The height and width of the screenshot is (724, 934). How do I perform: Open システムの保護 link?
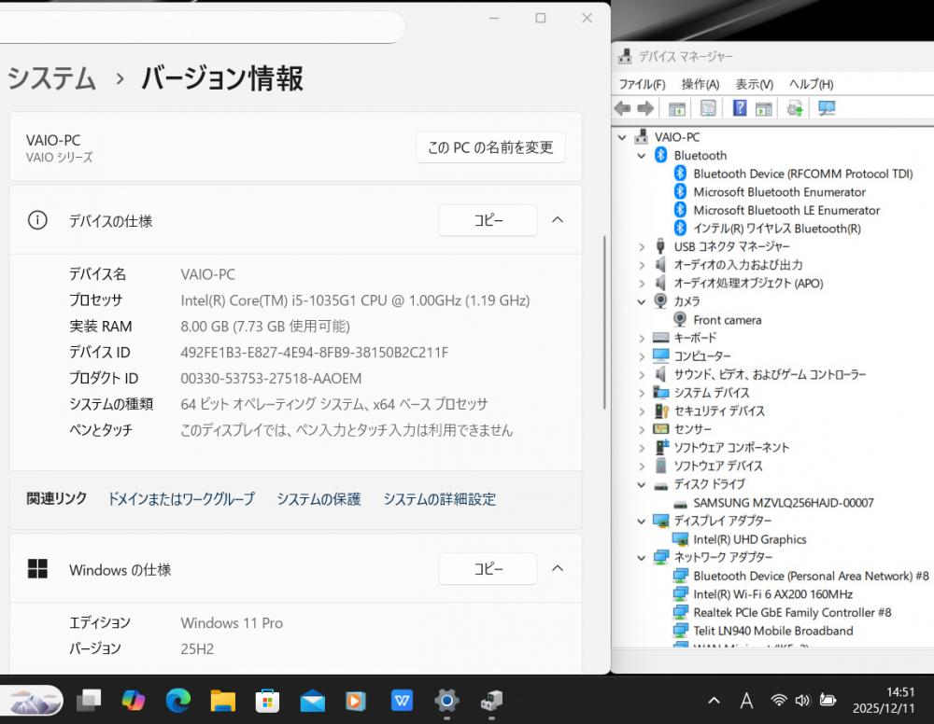click(318, 499)
